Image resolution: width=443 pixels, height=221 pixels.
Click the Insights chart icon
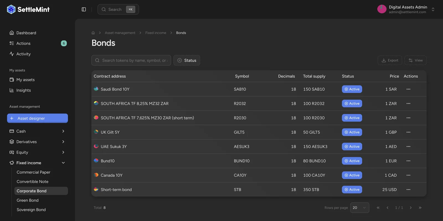click(12, 90)
